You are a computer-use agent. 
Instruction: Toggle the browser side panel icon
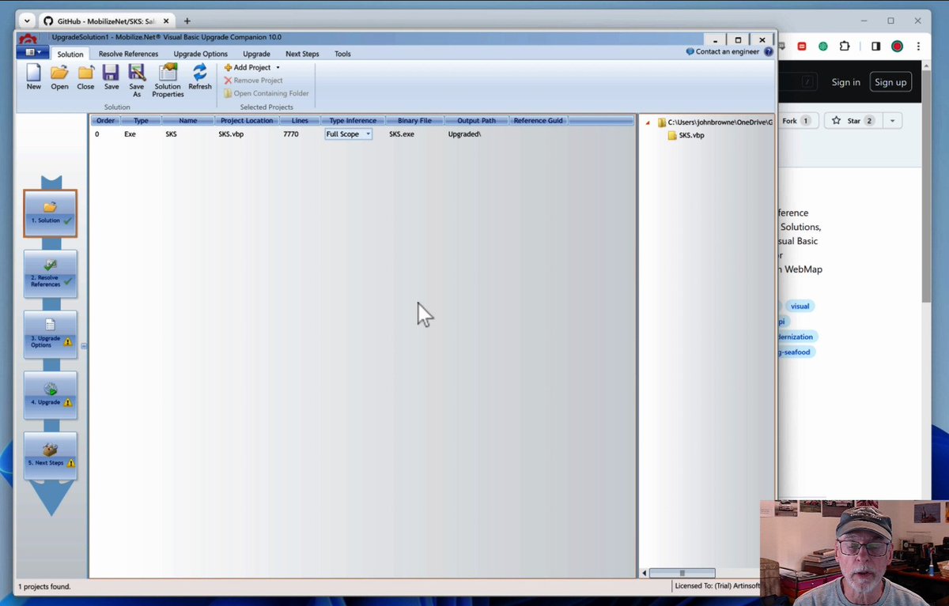tap(875, 47)
